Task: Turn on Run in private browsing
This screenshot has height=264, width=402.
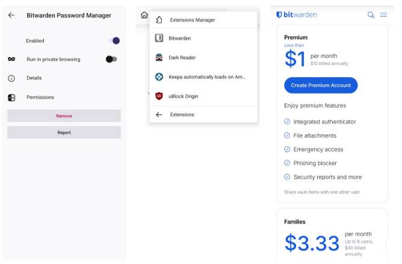Action: pyautogui.click(x=111, y=59)
